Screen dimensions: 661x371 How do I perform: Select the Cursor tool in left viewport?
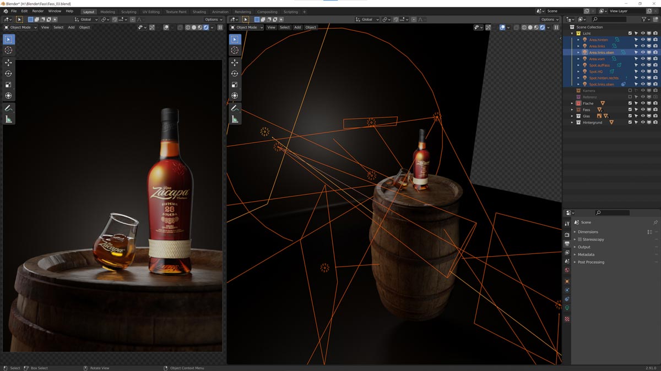[x=8, y=51]
